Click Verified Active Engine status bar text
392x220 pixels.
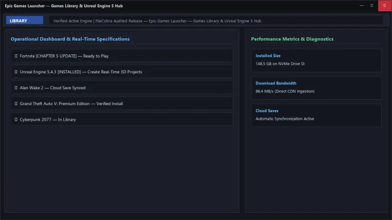157,21
